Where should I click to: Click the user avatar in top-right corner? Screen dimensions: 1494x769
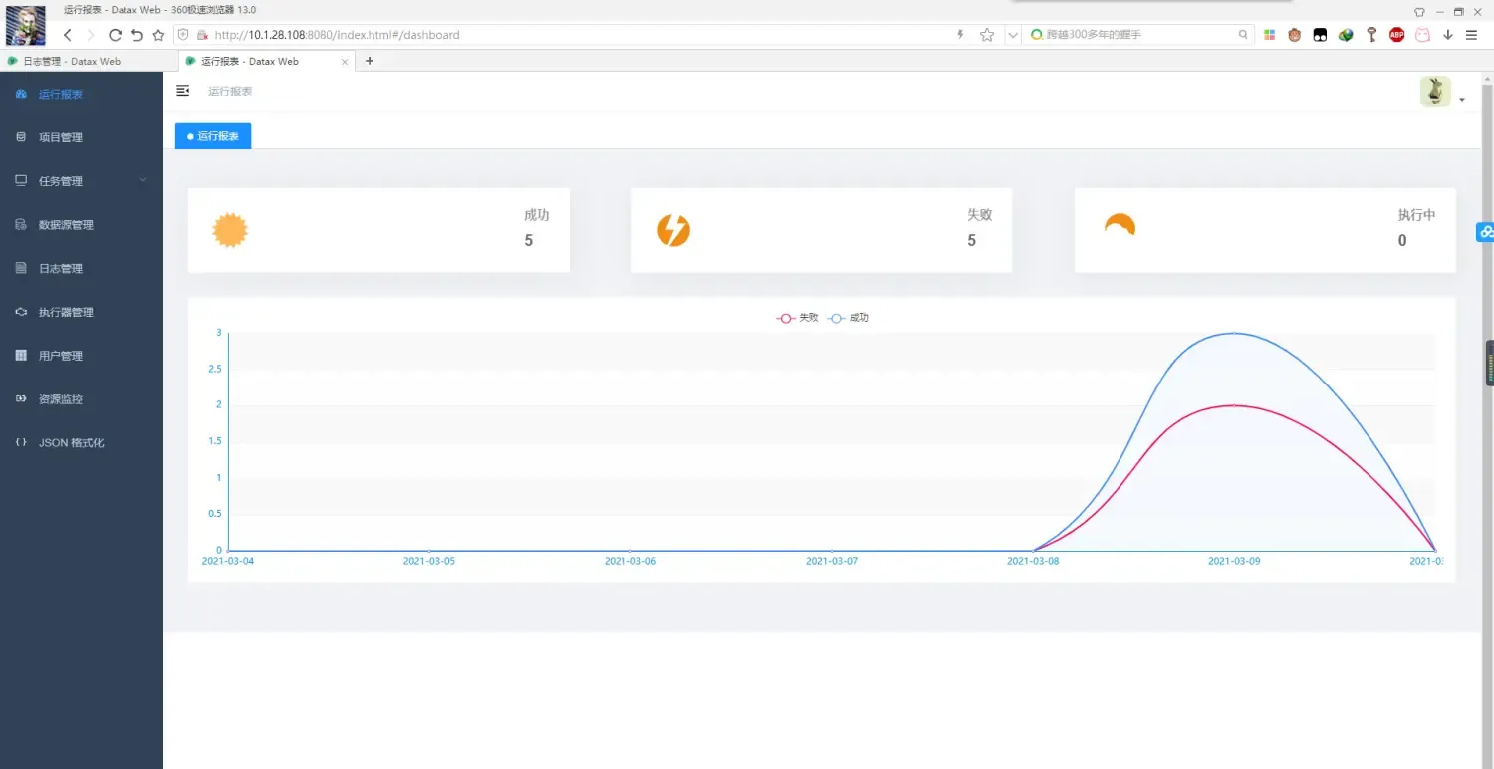(1434, 91)
